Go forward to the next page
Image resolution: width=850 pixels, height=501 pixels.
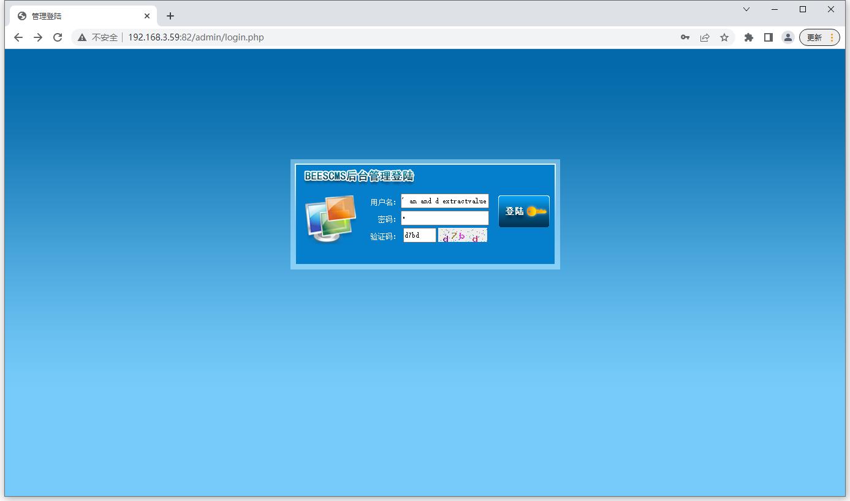pos(38,37)
